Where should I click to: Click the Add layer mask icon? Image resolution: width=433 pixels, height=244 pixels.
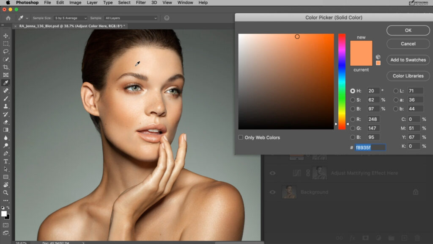coord(365,237)
